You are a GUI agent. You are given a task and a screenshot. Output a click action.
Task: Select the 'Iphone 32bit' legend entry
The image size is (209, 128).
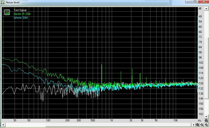[x=21, y=18]
